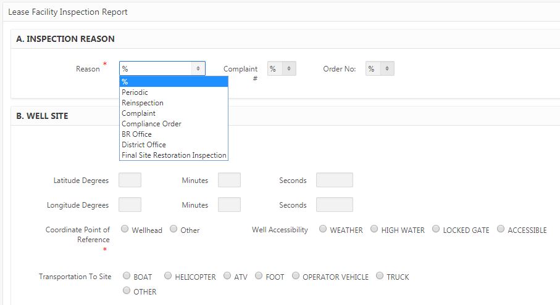Open the Complaint # dropdown
The image size is (560, 305).
coord(281,68)
